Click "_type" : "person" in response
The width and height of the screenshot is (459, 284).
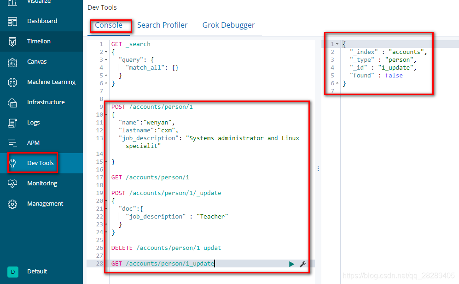pos(383,60)
